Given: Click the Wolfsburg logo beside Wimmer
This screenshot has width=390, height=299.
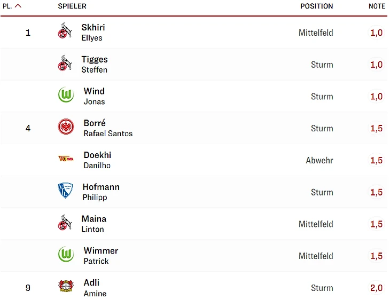Looking at the screenshot, I should pyautogui.click(x=66, y=255).
